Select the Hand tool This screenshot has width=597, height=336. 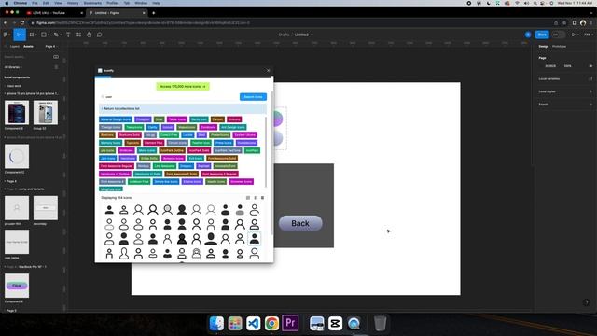(x=90, y=35)
